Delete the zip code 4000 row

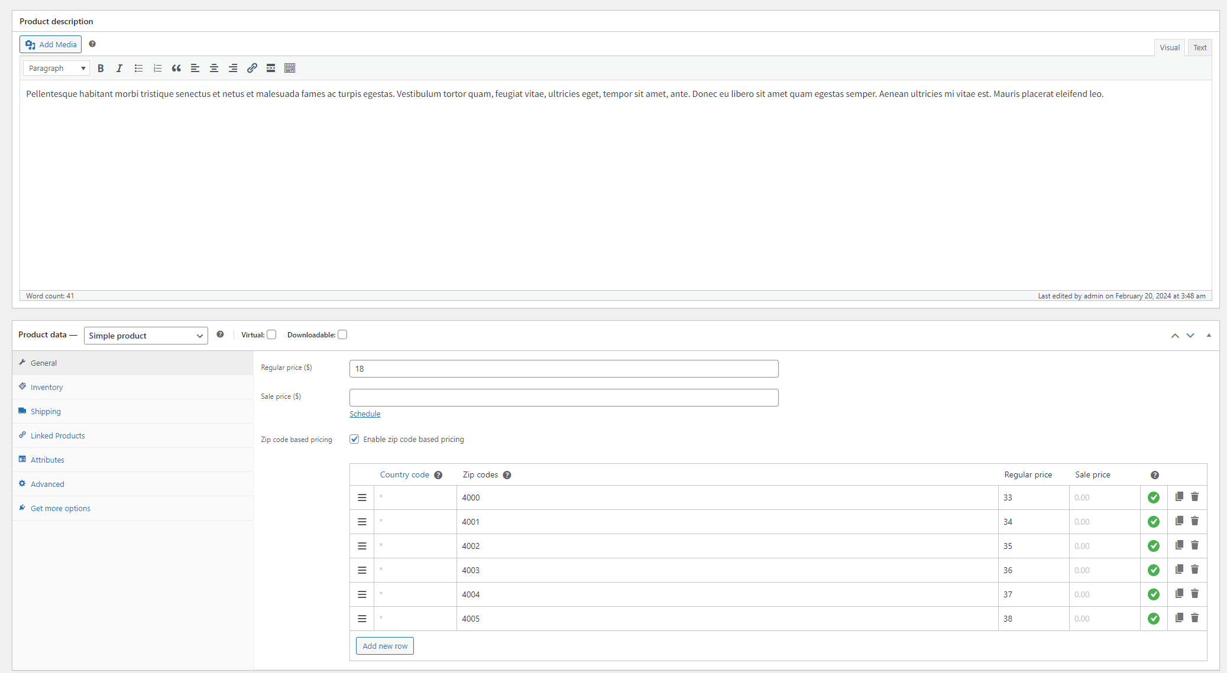1194,497
